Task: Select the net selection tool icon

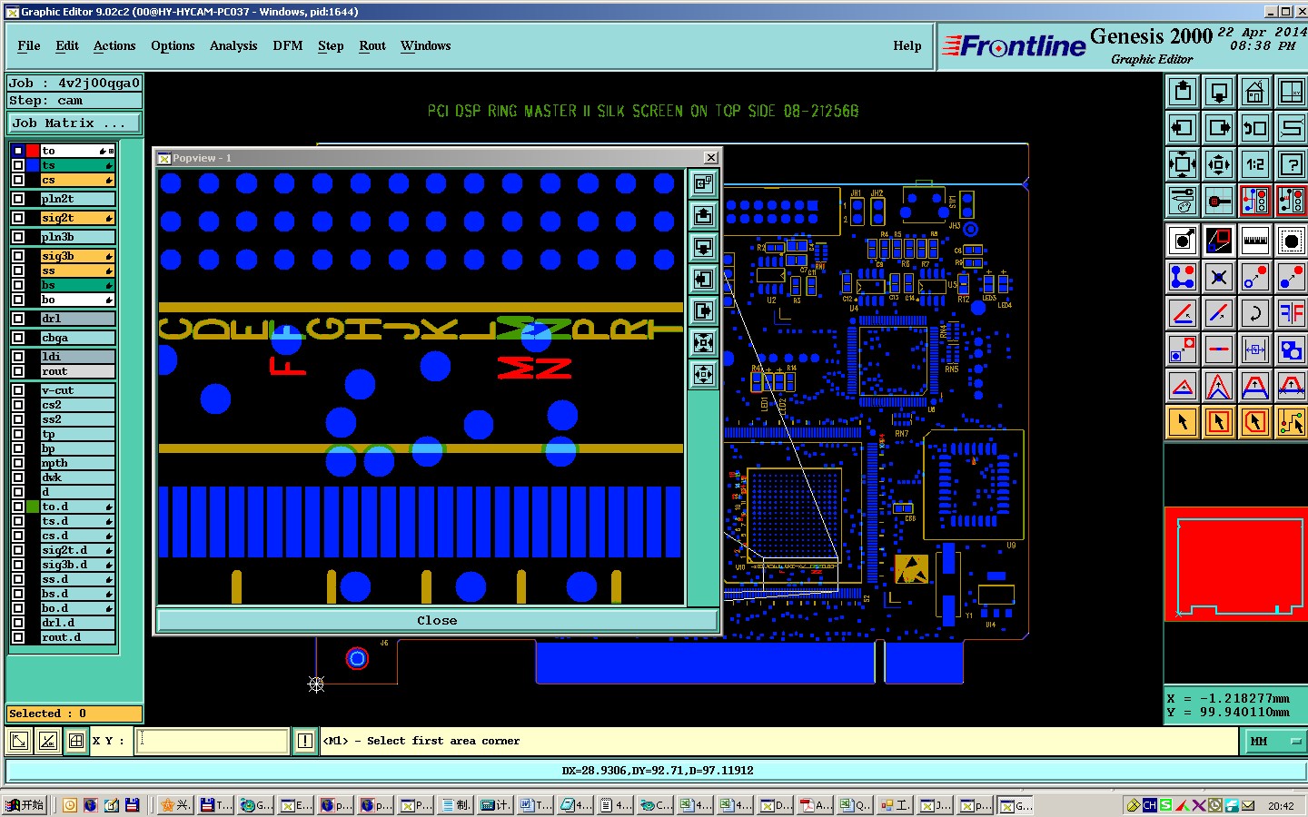Action: pyautogui.click(x=1292, y=422)
